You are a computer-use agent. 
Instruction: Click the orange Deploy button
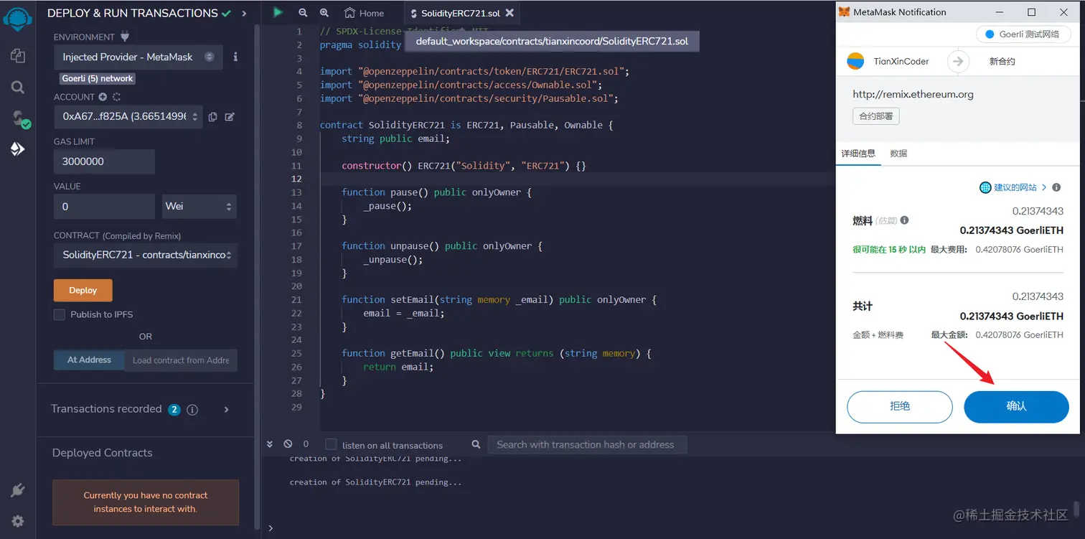point(83,290)
